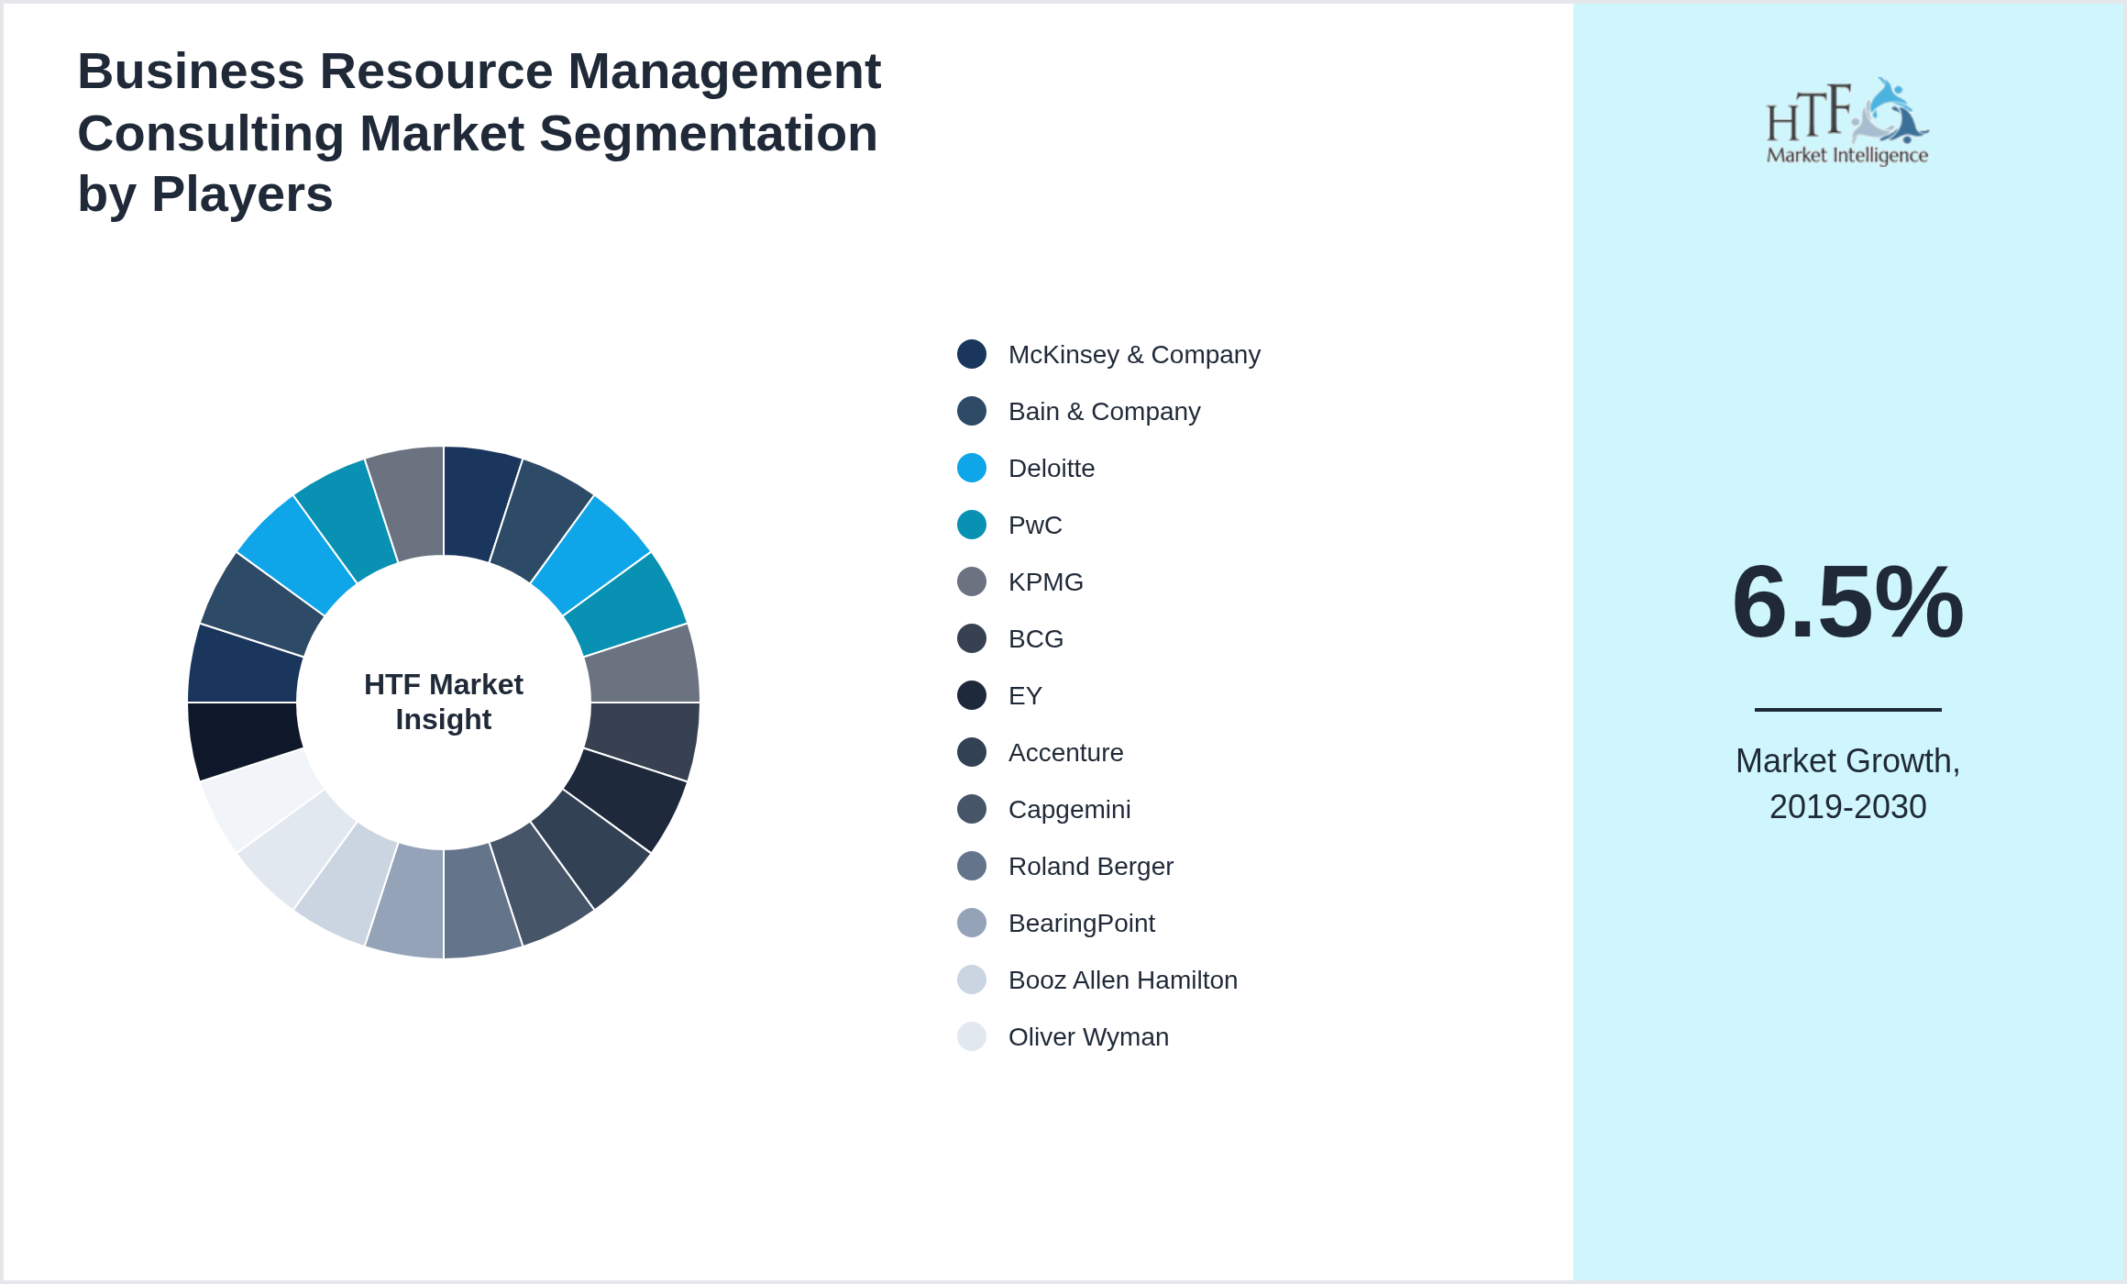Select the "BCG" legend label
Viewport: 2127px width, 1284px height.
click(x=1036, y=639)
